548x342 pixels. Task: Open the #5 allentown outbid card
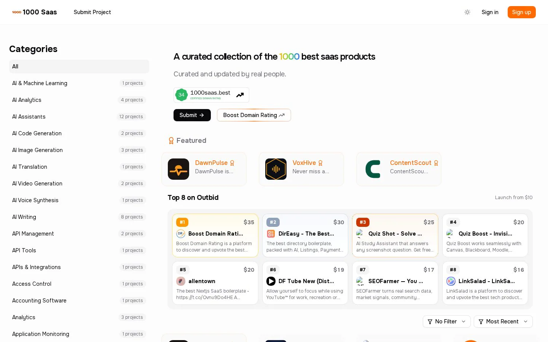[215, 283]
